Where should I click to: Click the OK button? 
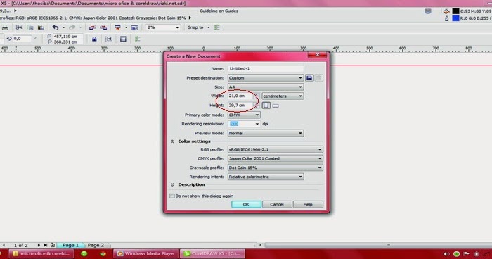click(x=246, y=205)
